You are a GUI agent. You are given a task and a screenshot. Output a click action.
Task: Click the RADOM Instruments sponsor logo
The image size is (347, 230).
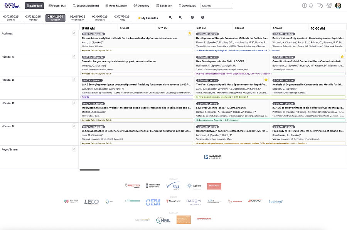pos(194,202)
